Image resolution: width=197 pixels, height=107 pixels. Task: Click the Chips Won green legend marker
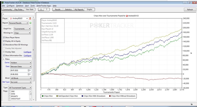click(x=42, y=96)
